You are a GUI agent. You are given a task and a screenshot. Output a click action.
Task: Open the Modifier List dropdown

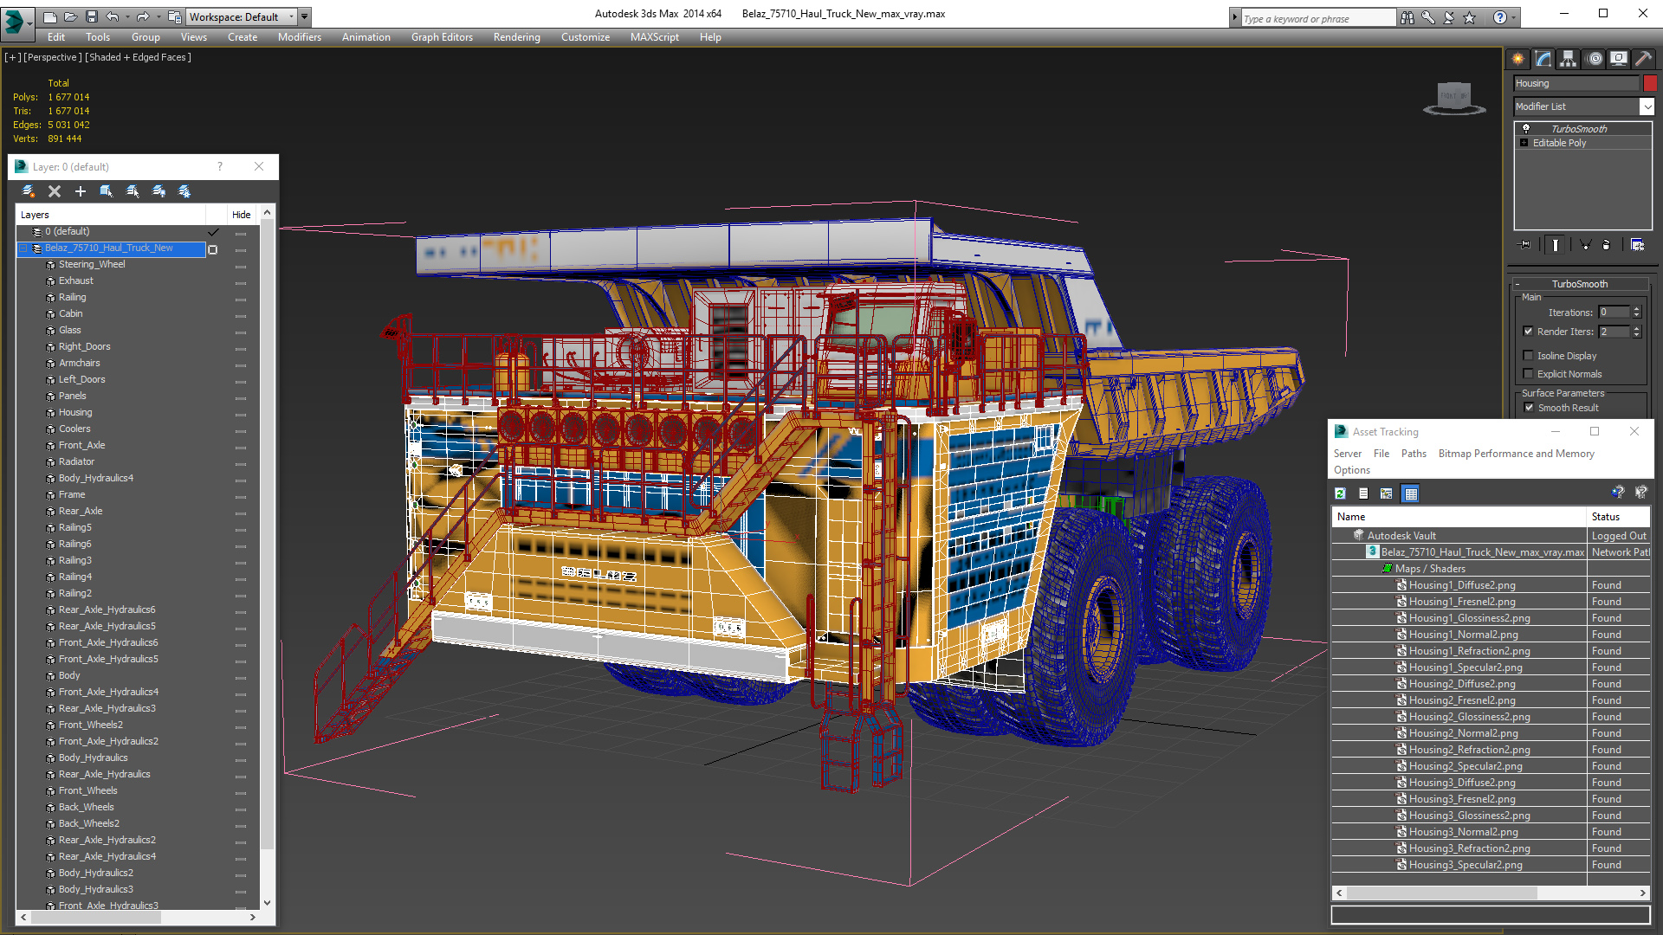click(x=1647, y=106)
